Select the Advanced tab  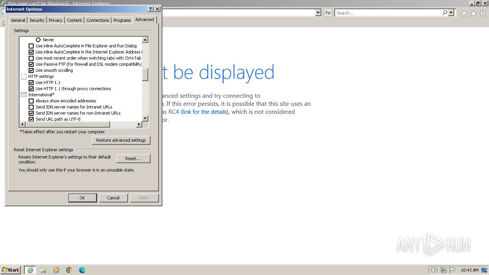(144, 19)
